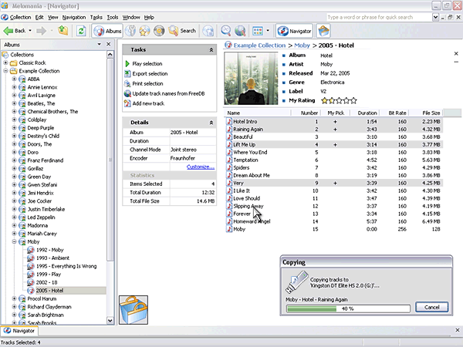Click Update track names from FreeDB
Viewport: 463px width, 347px height.
point(168,93)
